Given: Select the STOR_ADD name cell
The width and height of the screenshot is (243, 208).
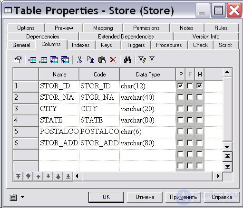Looking at the screenshot, I should [59, 143].
